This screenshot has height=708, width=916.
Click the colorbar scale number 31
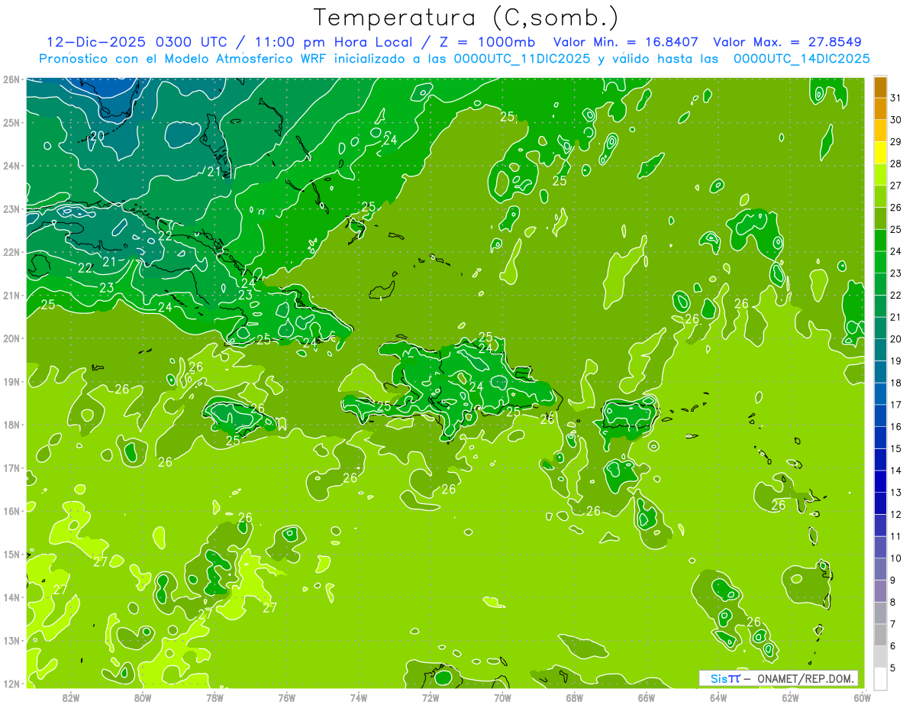click(896, 99)
